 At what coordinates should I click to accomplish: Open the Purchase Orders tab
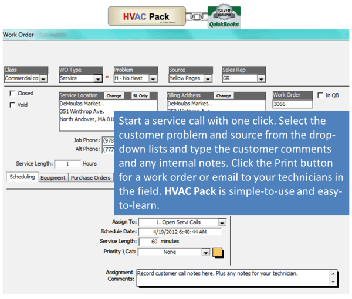point(90,178)
